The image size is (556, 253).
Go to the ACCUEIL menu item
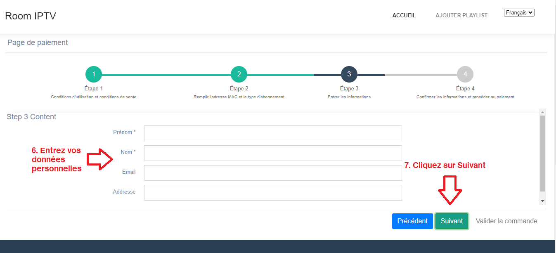404,16
